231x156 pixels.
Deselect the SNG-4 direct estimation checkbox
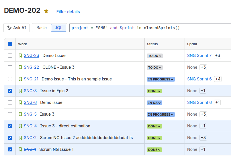[x=10, y=126]
